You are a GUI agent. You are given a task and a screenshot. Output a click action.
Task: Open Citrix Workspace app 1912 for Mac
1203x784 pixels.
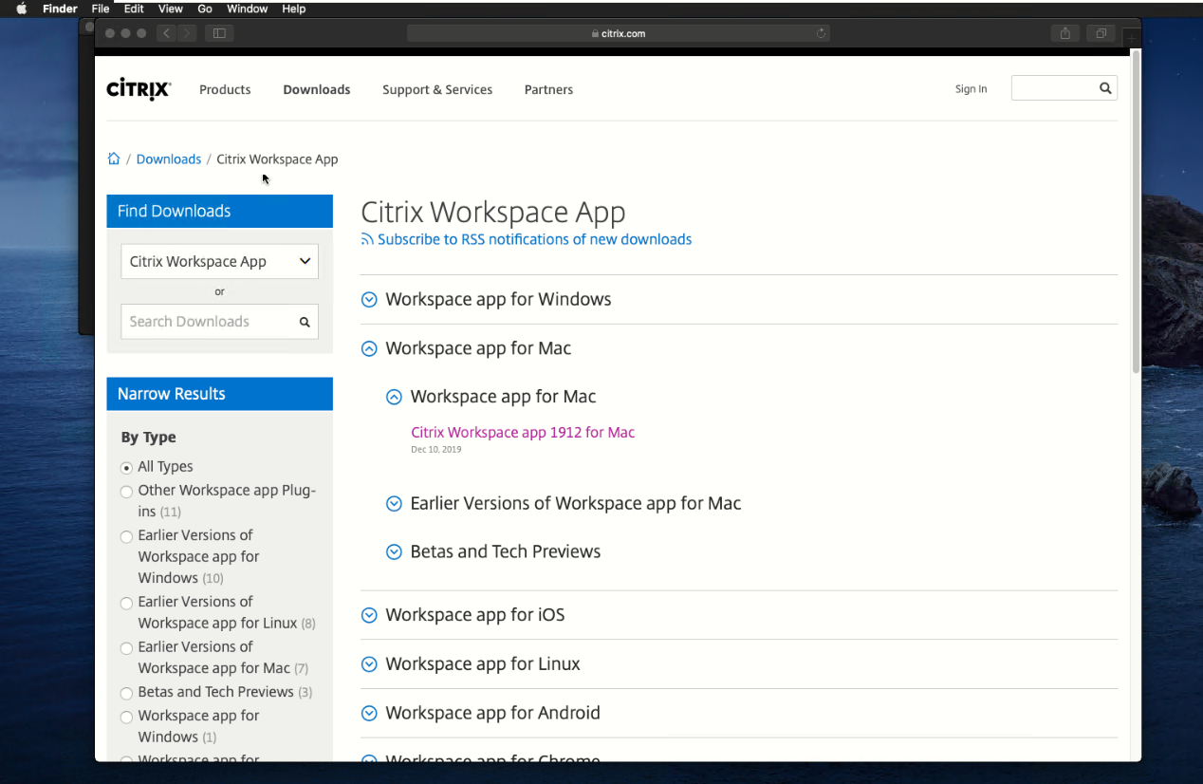(523, 432)
